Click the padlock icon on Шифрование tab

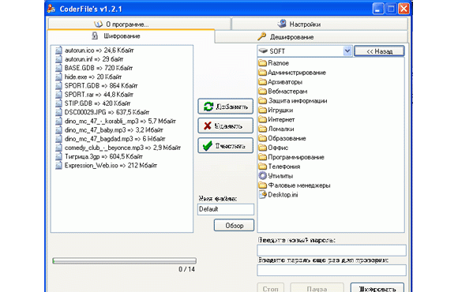tap(95, 36)
